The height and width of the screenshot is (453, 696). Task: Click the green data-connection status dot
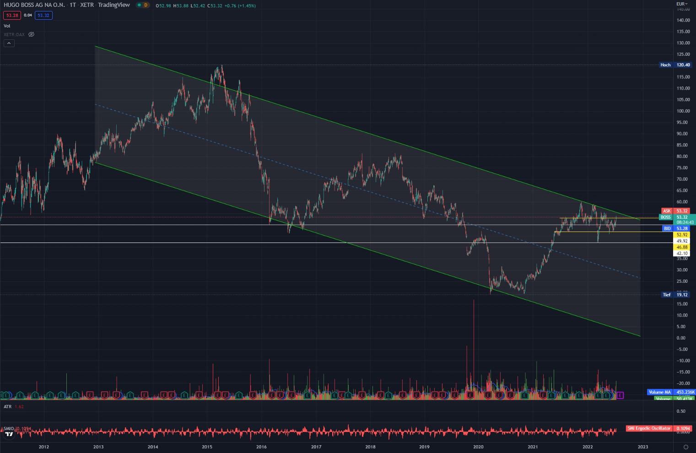[140, 5]
